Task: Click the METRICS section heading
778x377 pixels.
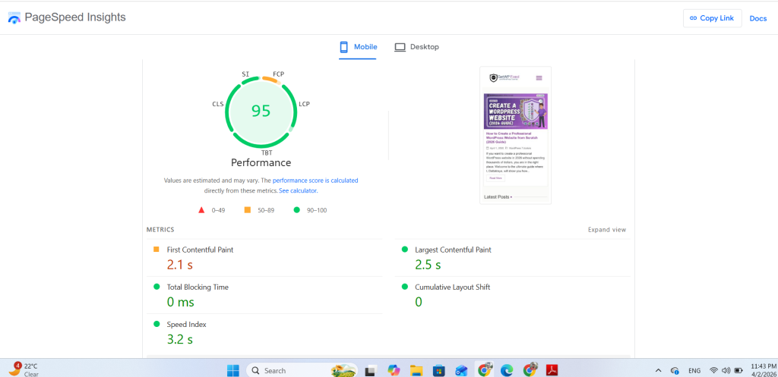Action: point(160,230)
